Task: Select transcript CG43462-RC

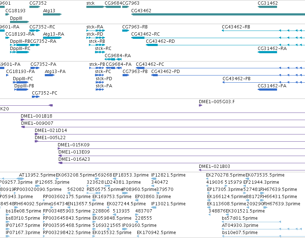Action: click(x=218, y=38)
